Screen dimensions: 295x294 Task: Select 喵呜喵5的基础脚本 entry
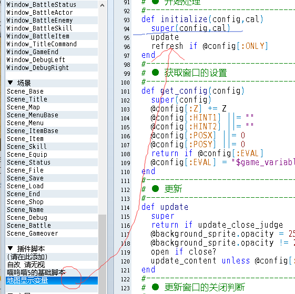[x=52, y=272]
